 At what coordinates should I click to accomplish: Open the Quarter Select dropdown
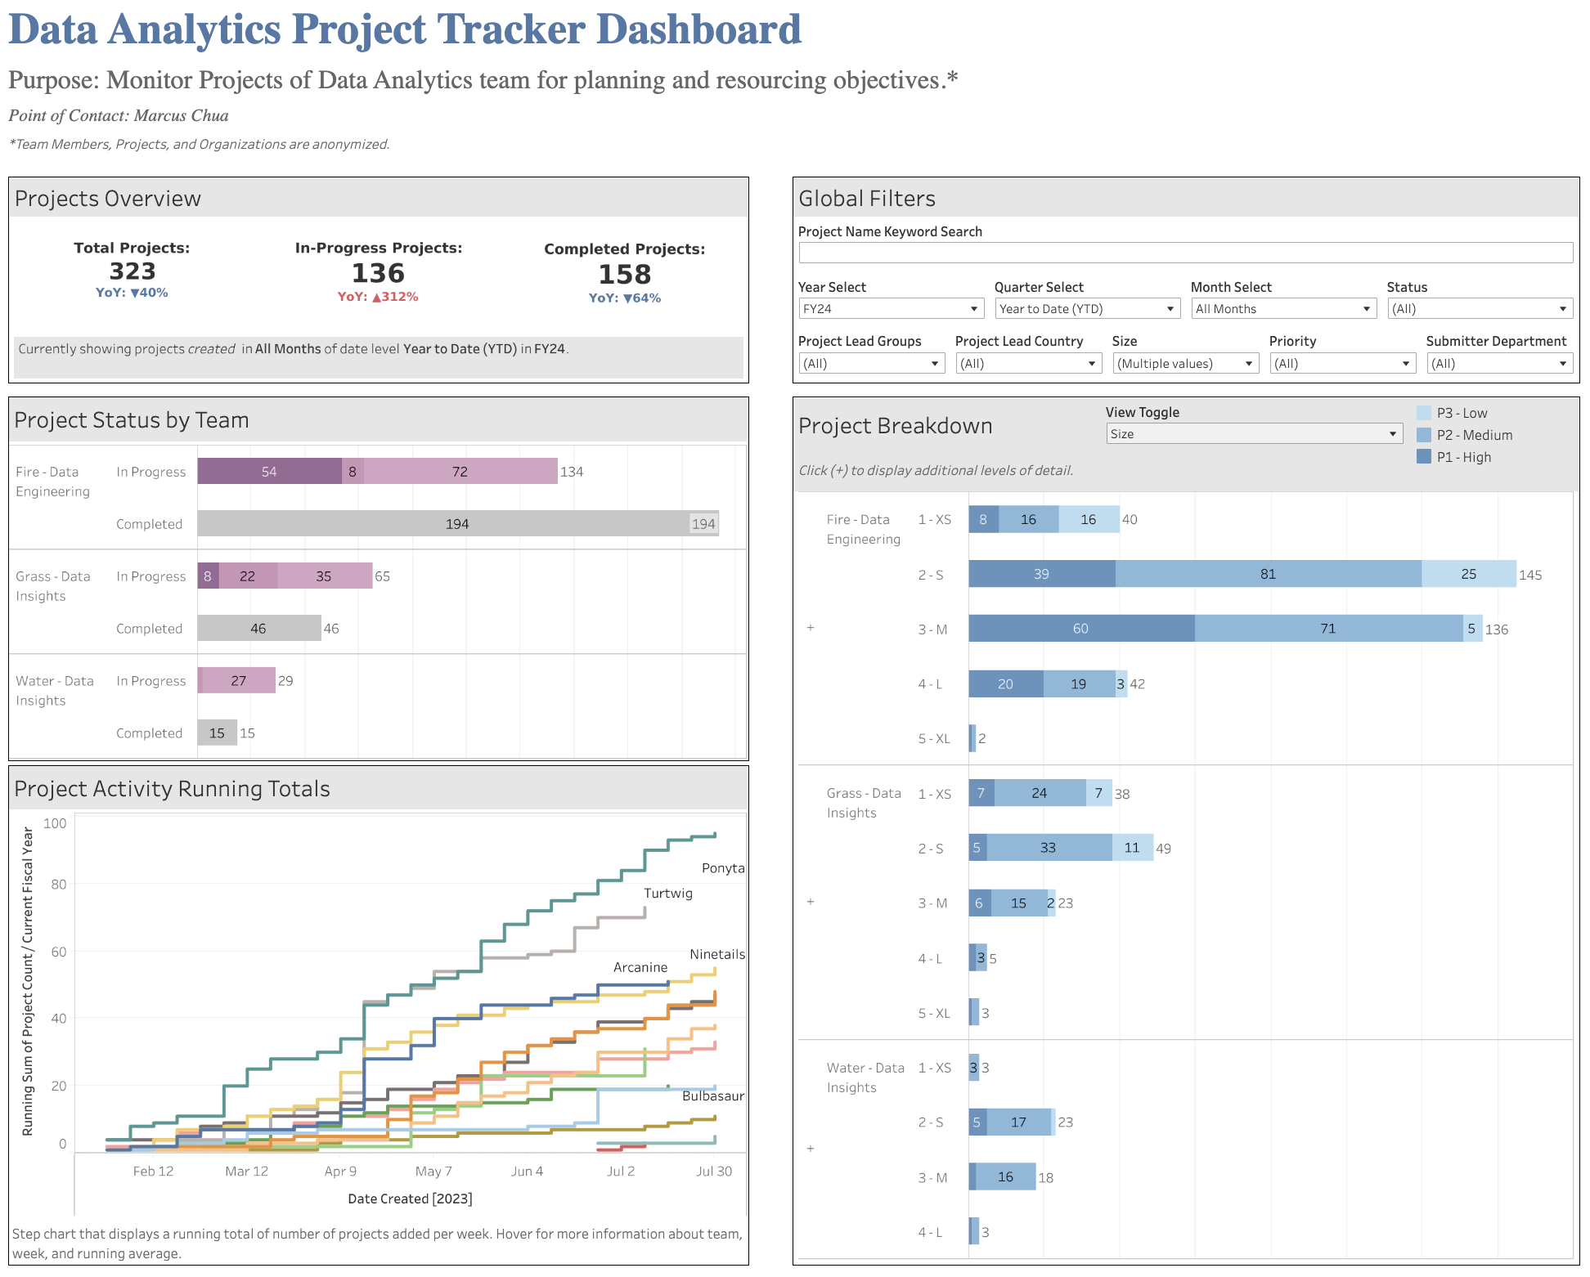point(1086,309)
